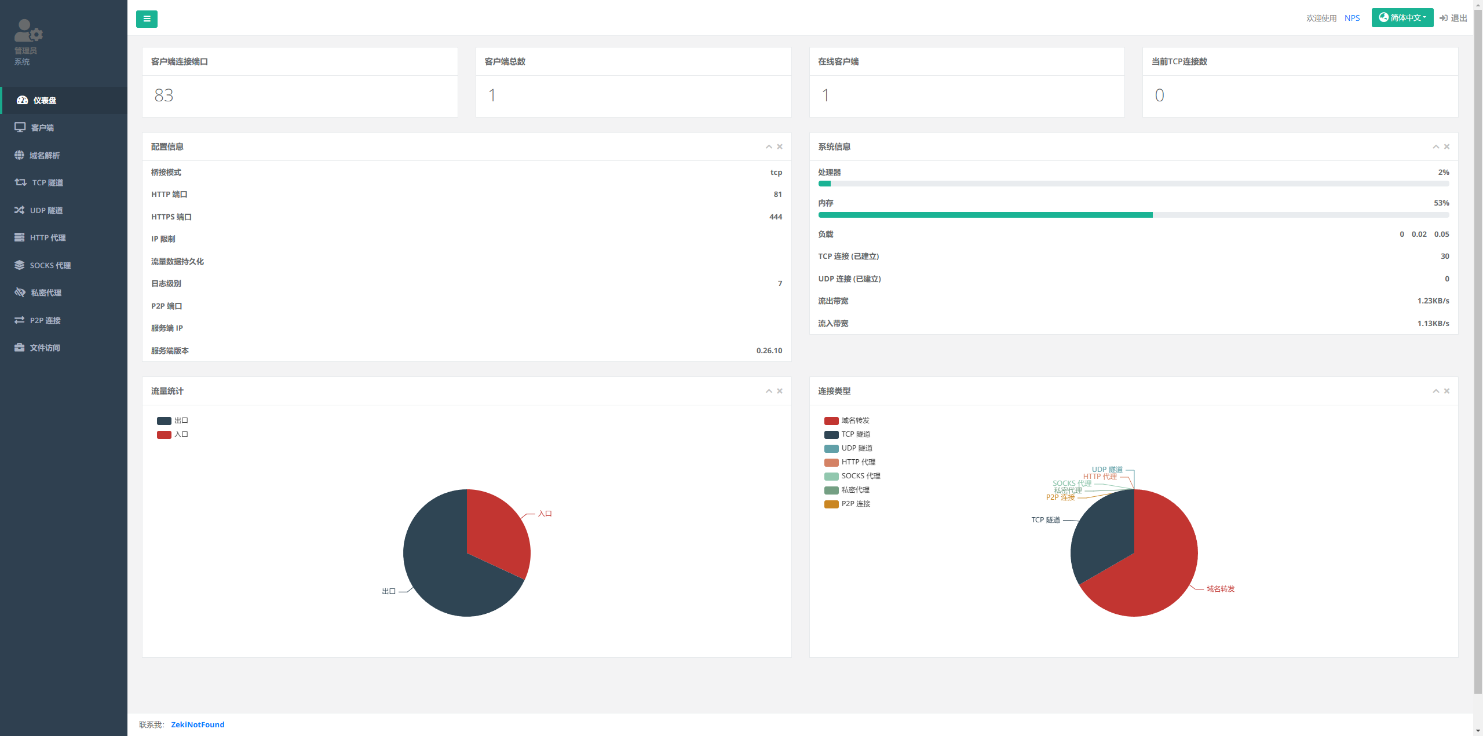The image size is (1483, 736).
Task: Click the globe icon for 域名解析
Action: 19,155
